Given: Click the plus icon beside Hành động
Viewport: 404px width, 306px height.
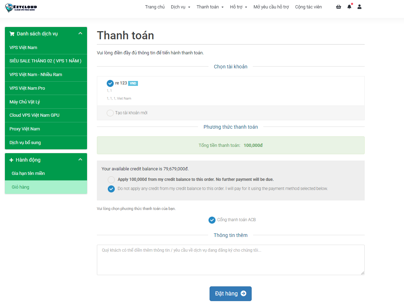Looking at the screenshot, I should (x=12, y=160).
